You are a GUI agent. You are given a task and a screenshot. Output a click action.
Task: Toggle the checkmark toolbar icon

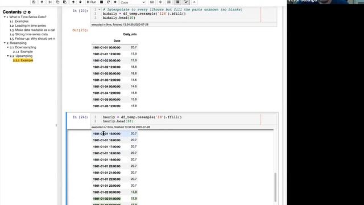point(186,2)
